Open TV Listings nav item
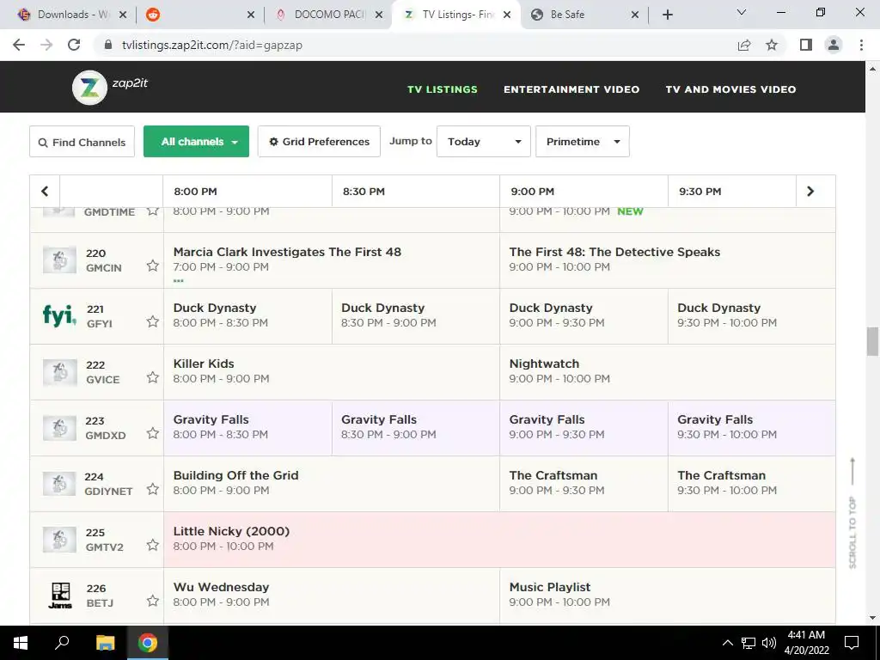880x660 pixels. coord(443,89)
